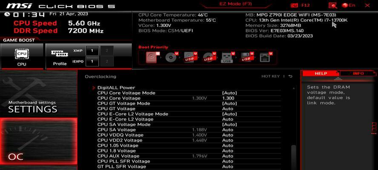Edit the CPU AUX Voltage Auto value
Image resolution: width=378 pixels, height=170 pixels.
[x=228, y=156]
